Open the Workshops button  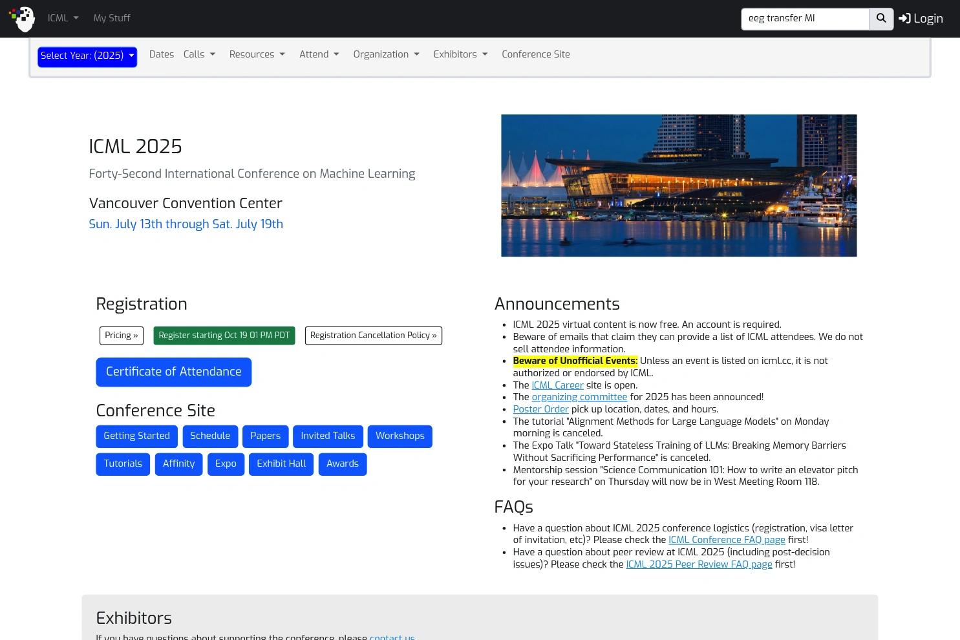400,436
